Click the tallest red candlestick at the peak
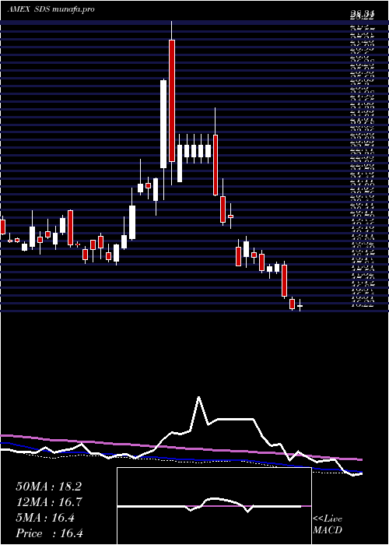Screen dimensions: 389x545 tap(172, 100)
